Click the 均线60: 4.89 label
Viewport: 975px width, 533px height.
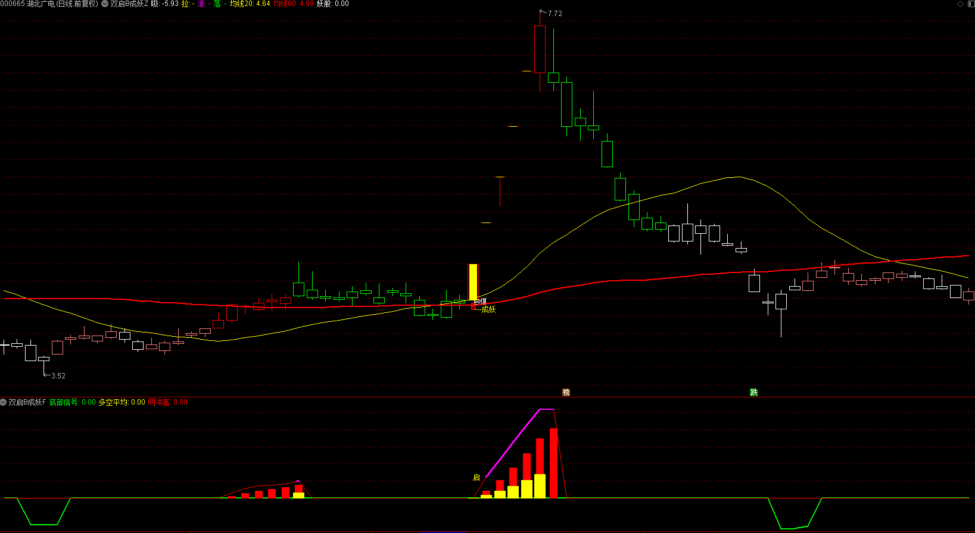[293, 4]
